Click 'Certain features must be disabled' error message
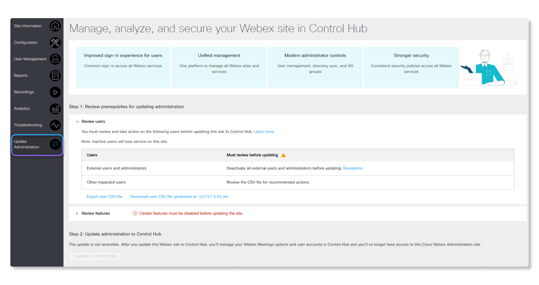The image size is (539, 285). pos(191,213)
